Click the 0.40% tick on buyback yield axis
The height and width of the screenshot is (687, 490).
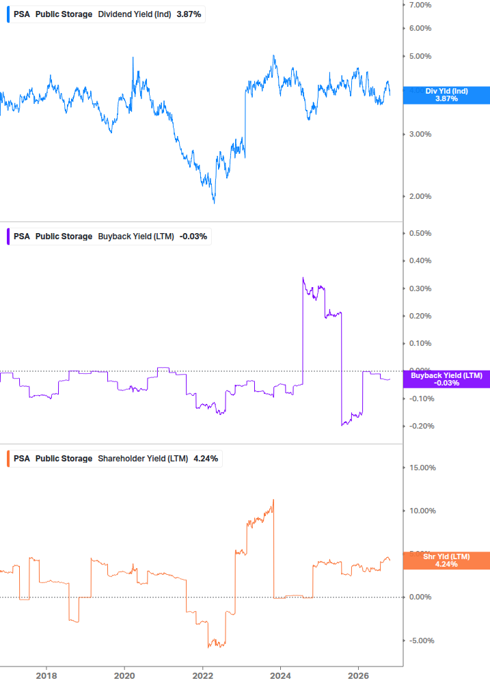pos(420,261)
